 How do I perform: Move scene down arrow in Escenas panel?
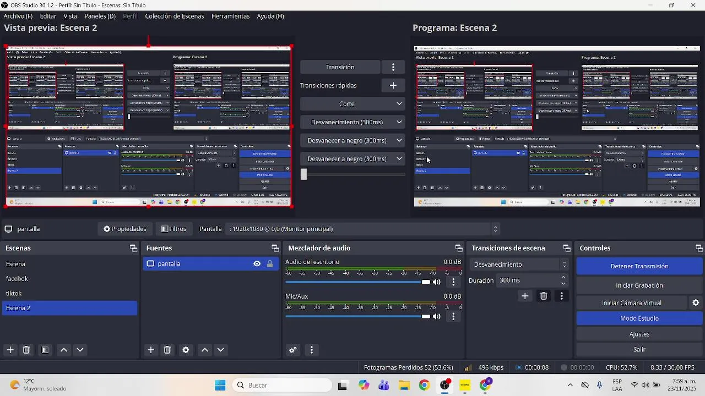pos(80,350)
